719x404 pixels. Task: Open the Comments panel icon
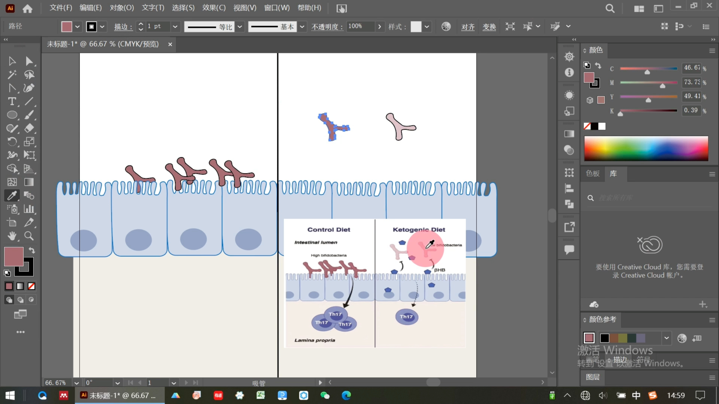click(x=569, y=250)
